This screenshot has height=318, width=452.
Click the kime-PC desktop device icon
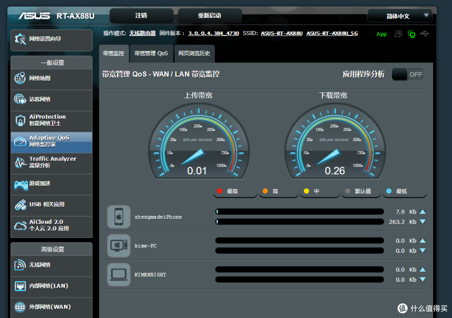[x=119, y=245]
